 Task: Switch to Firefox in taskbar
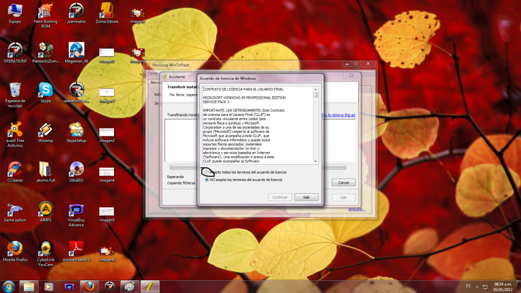click(90, 286)
